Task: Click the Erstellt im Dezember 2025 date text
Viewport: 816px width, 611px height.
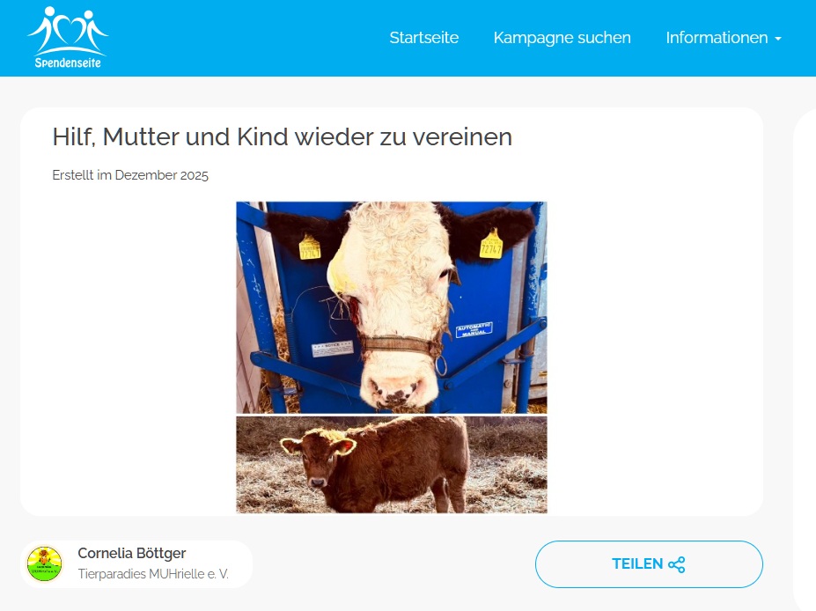Action: [130, 175]
